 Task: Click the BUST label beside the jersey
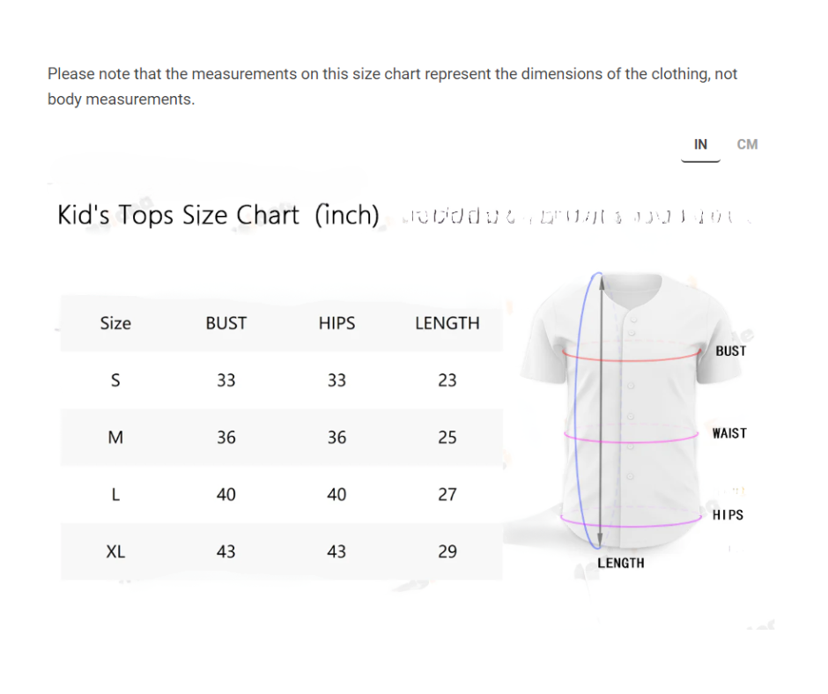(730, 351)
